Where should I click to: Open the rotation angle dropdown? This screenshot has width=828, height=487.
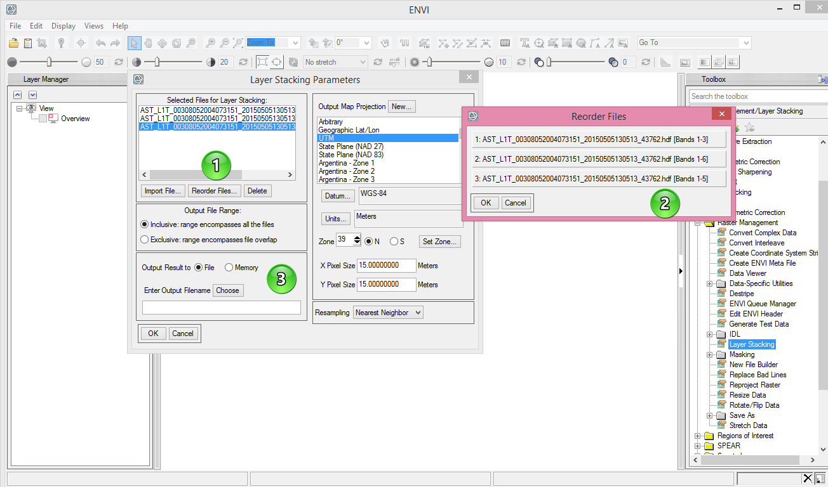tap(365, 42)
